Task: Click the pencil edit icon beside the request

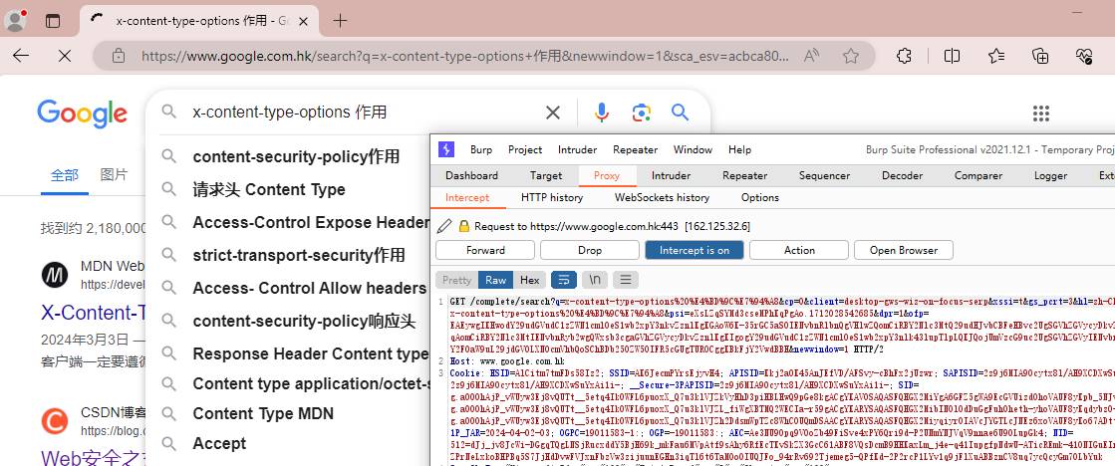Action: click(x=444, y=226)
